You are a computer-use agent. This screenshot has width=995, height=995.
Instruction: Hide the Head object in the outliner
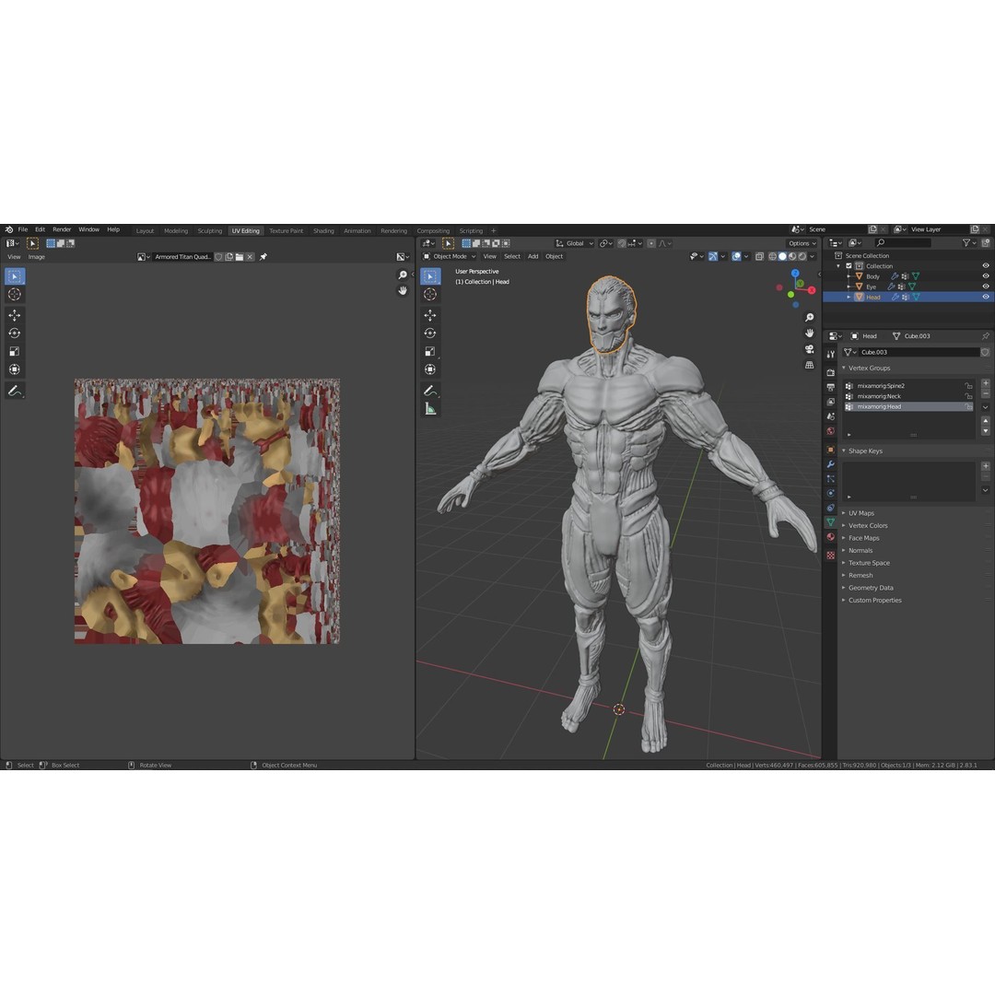pyautogui.click(x=986, y=297)
